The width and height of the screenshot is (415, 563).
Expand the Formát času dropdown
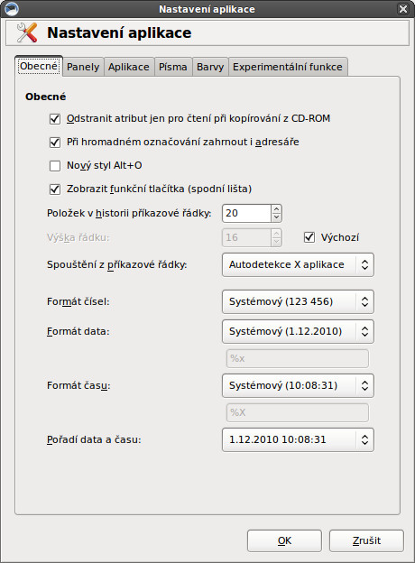tap(298, 385)
